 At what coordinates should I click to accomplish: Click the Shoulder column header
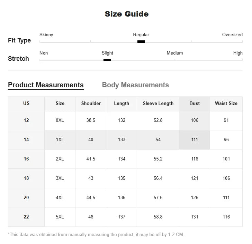[91, 103]
